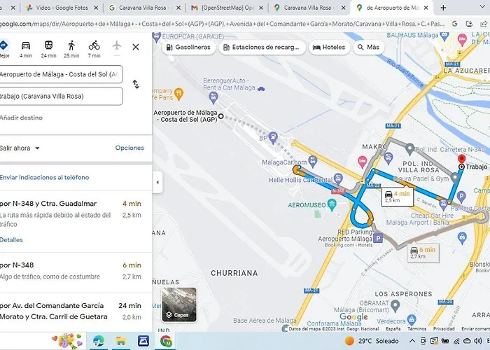The height and width of the screenshot is (350, 490).
Task: Switch to the Caravana Villa Rosa Google search tab
Action: coord(144,8)
